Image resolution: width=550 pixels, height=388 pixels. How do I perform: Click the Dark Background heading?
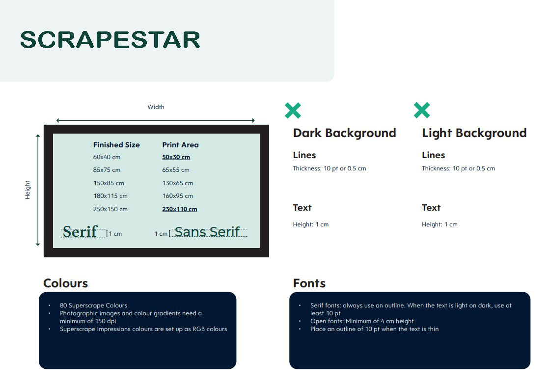tap(344, 133)
